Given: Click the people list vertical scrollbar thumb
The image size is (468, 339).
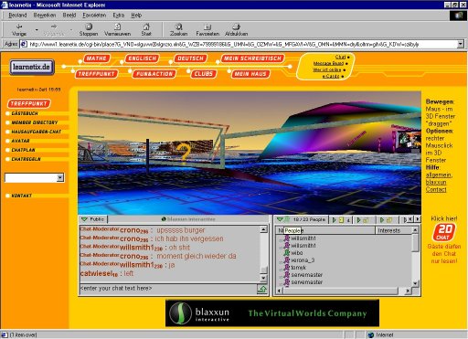Looking at the screenshot, I should [x=415, y=243].
